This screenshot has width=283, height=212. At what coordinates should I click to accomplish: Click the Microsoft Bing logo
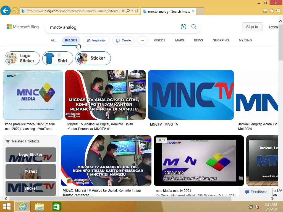(23, 27)
